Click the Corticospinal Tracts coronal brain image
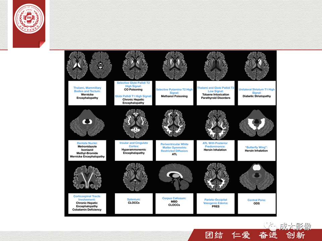 (87, 177)
